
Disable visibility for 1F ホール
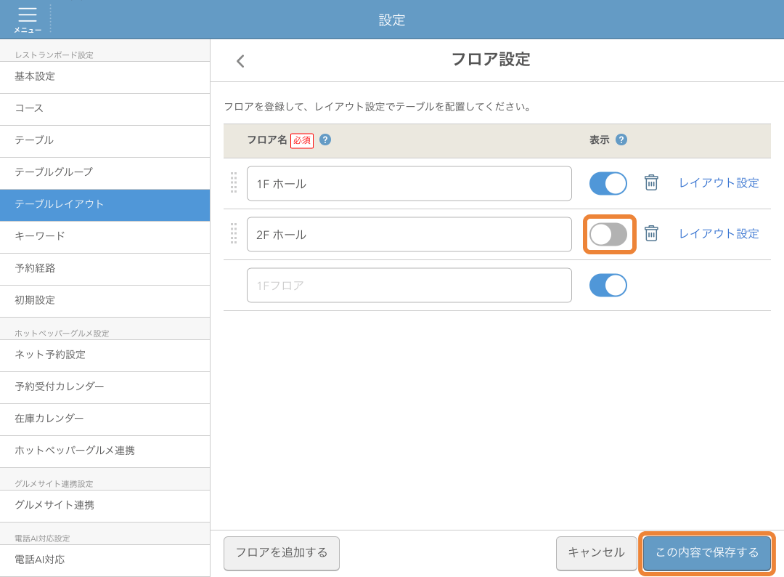click(x=608, y=183)
